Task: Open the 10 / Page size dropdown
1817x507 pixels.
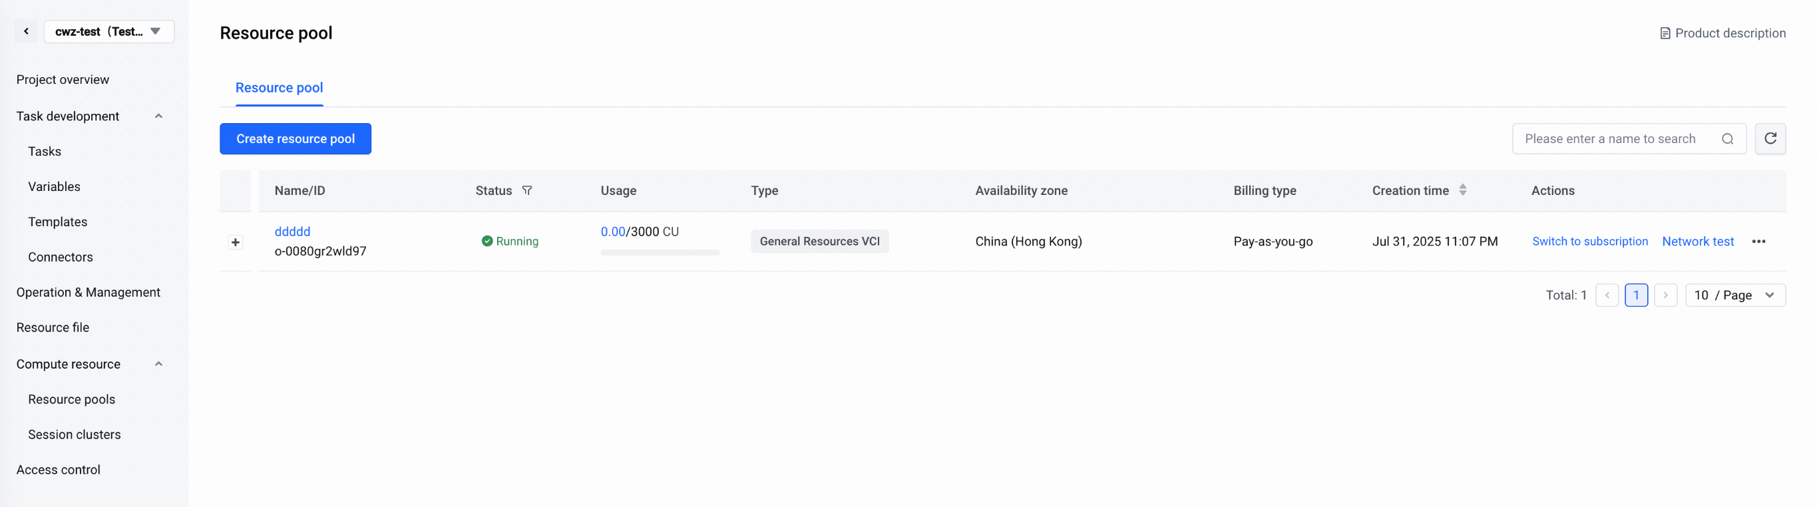Action: [1735, 295]
